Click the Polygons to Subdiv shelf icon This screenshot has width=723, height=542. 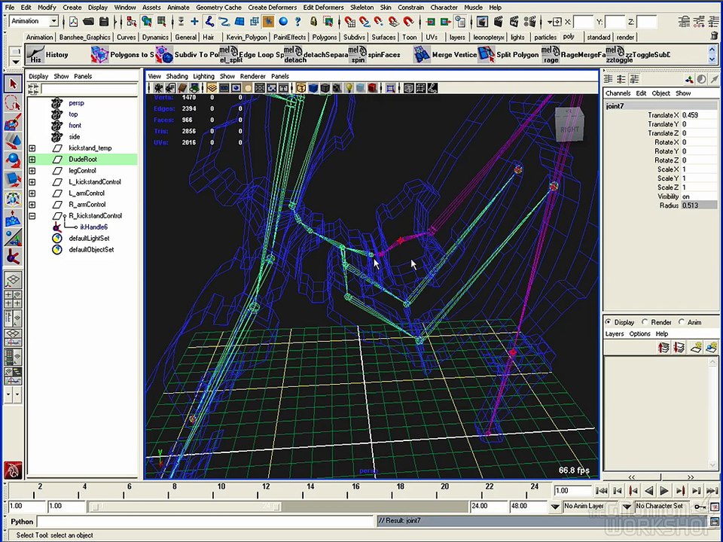(x=99, y=54)
